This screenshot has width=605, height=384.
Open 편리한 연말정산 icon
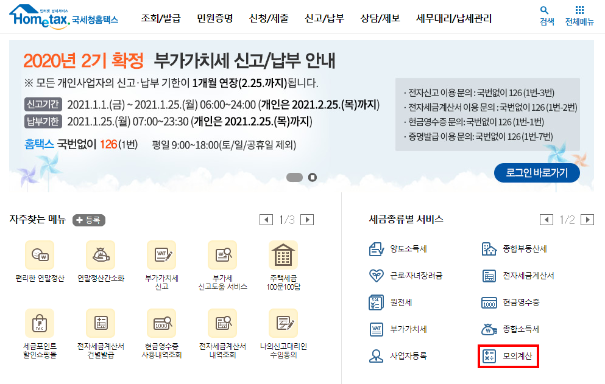point(40,255)
